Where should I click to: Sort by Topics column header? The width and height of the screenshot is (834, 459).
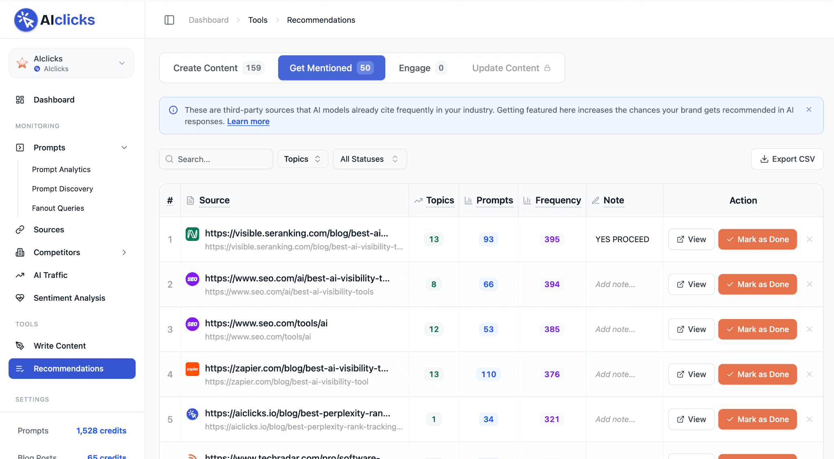[440, 200]
